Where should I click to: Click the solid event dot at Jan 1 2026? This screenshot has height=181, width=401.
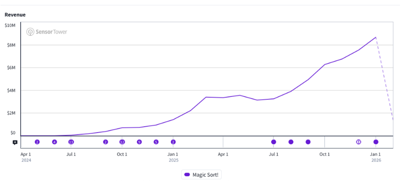coord(376,142)
